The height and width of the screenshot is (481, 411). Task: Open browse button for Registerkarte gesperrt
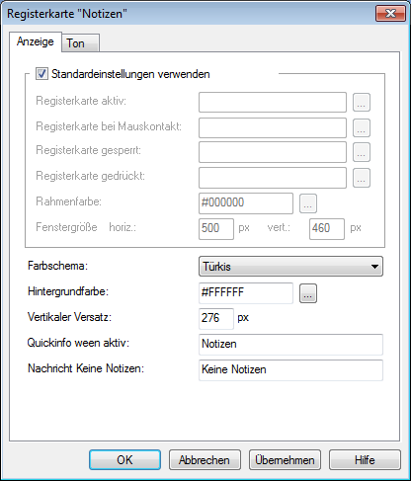tap(362, 152)
